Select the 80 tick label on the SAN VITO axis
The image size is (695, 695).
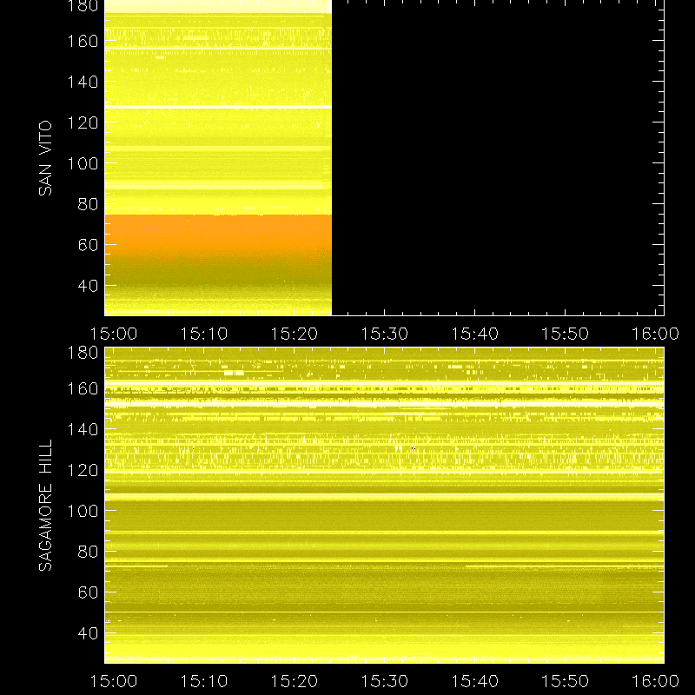tap(88, 204)
